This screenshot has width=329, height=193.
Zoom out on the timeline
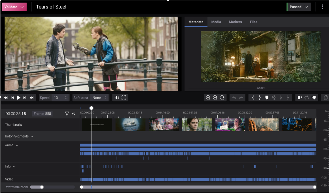pos(215,98)
